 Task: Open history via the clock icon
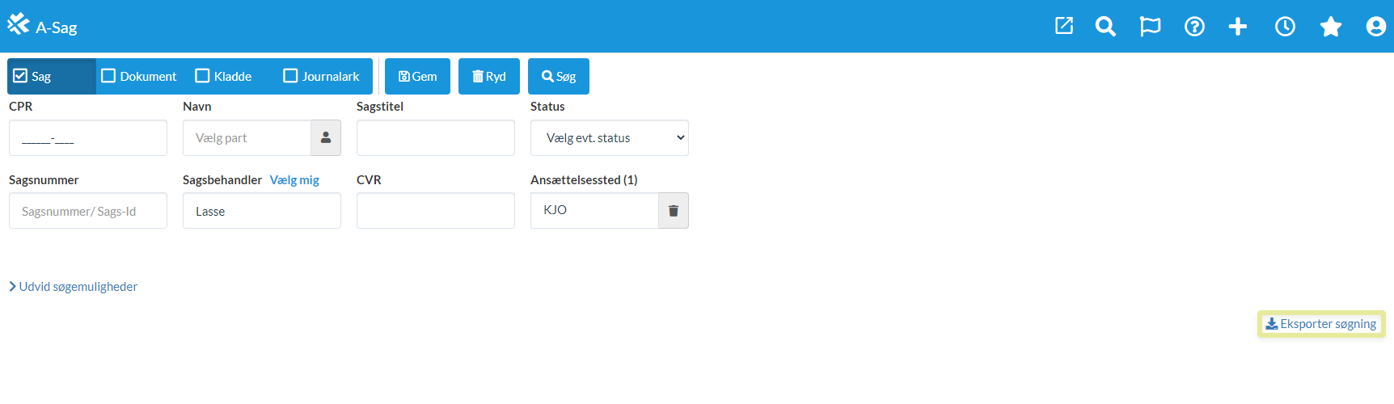coord(1285,27)
